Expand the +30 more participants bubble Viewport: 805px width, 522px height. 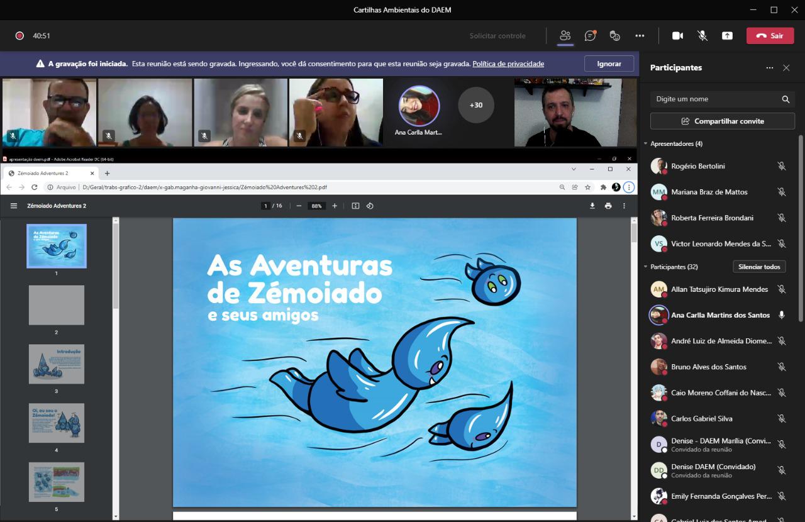(x=476, y=105)
